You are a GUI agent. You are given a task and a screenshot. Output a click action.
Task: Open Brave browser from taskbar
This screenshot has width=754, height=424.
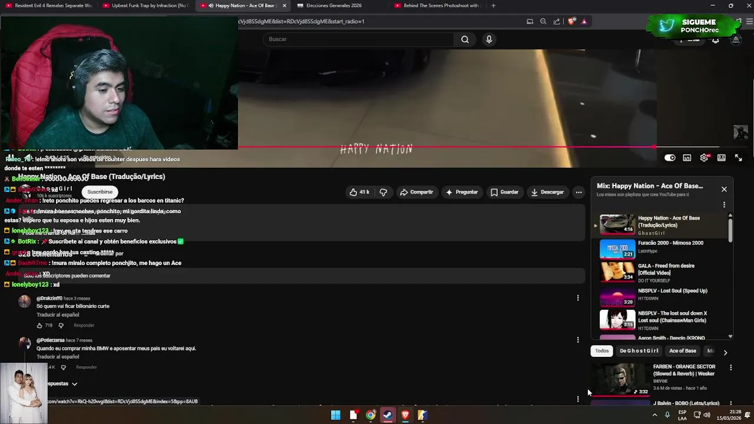(x=405, y=415)
